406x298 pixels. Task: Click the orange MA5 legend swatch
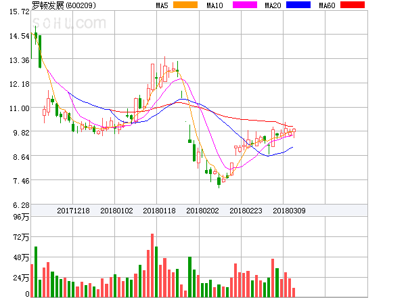pyautogui.click(x=185, y=5)
